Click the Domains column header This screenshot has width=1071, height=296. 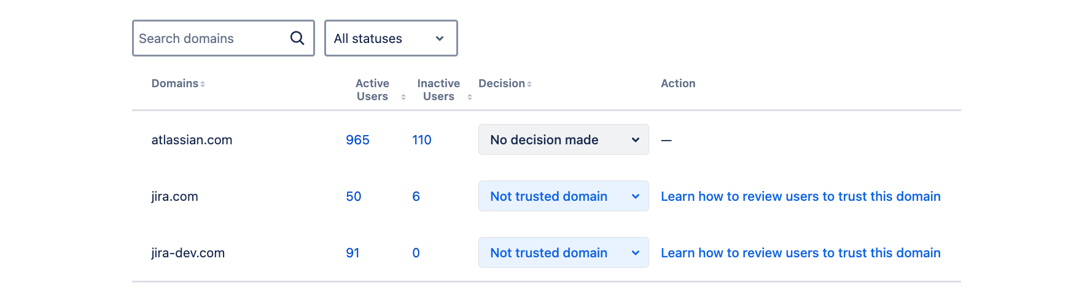(175, 84)
